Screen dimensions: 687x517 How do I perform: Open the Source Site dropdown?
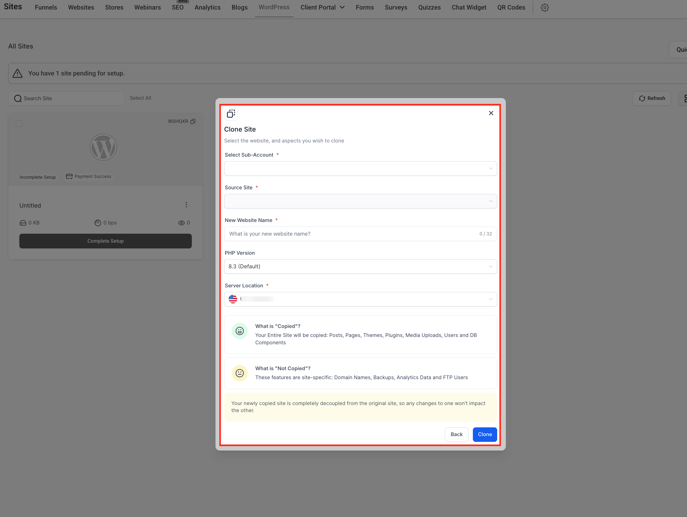tap(360, 201)
